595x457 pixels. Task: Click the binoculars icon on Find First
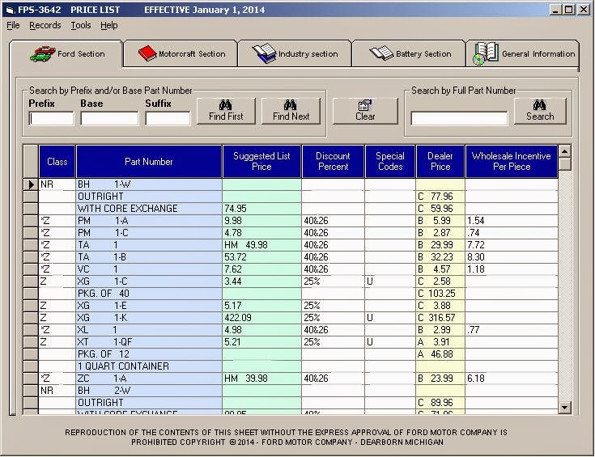tap(225, 104)
